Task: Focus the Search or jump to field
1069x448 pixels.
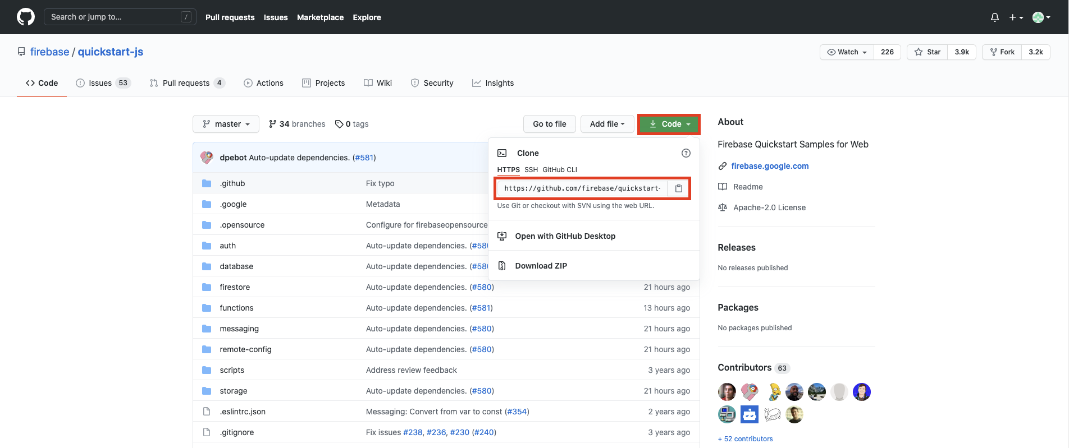Action: click(x=120, y=17)
